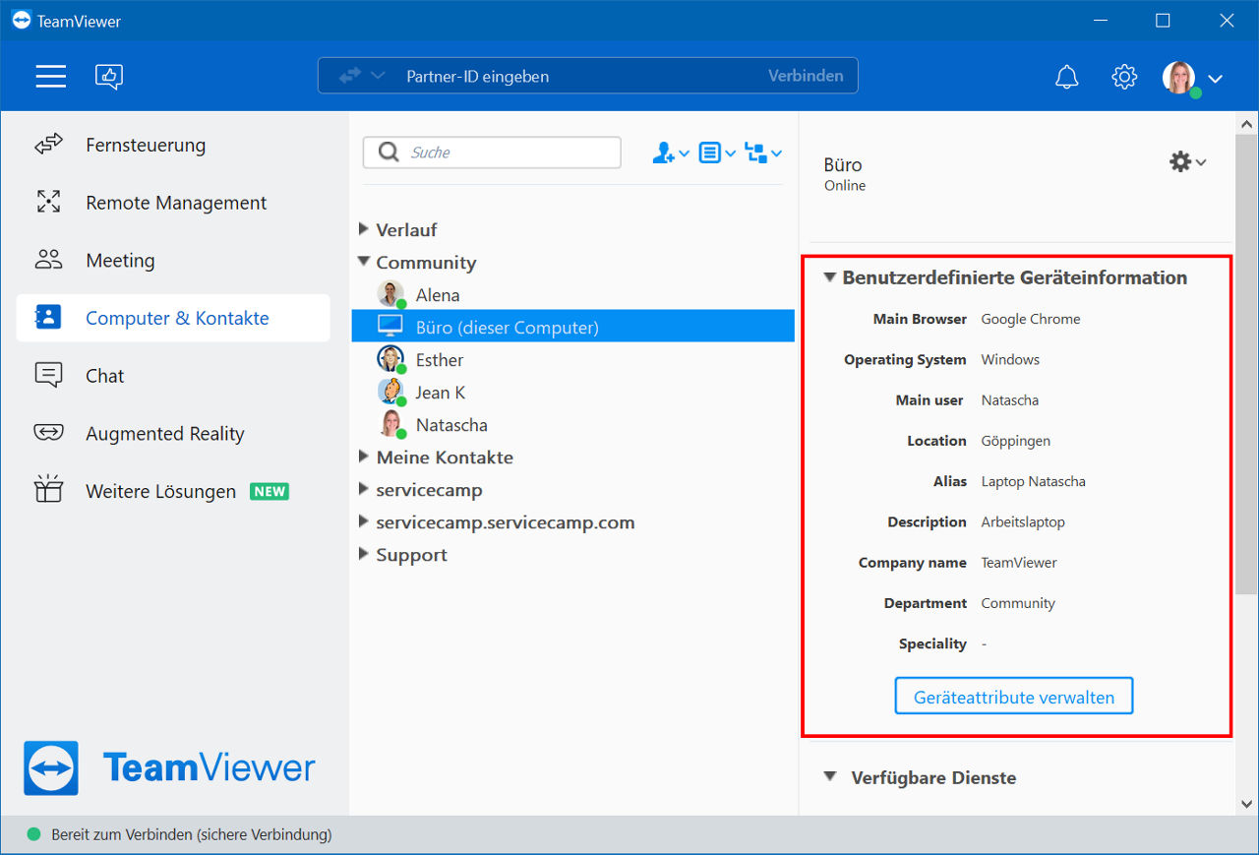Viewport: 1259px width, 855px height.
Task: Click the group hierarchy icon
Action: 763,153
